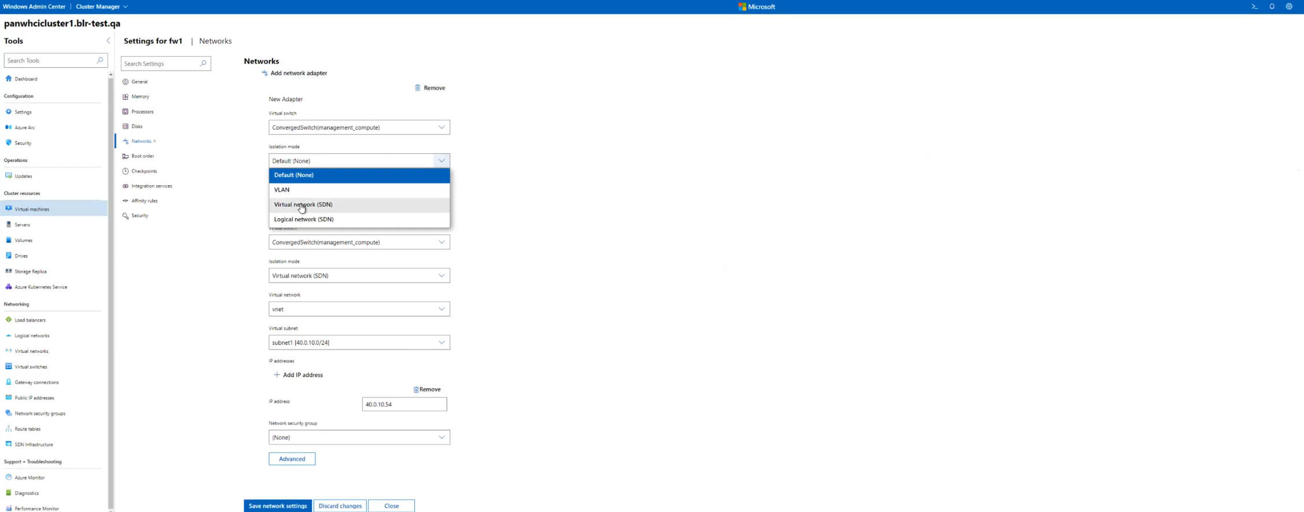Click the Tools list scrollbar
This screenshot has width=1304, height=512.
110,292
